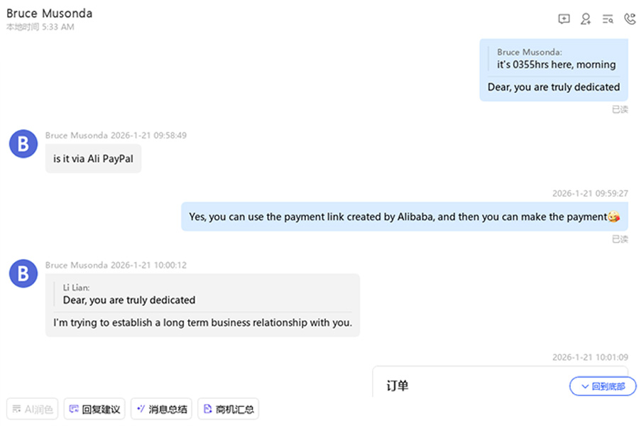The height and width of the screenshot is (426, 639).
Task: Click the add contact icon
Action: [586, 18]
